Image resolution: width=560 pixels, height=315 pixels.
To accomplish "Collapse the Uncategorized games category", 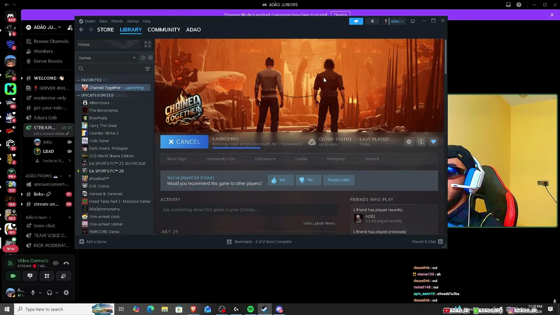I will [x=79, y=95].
